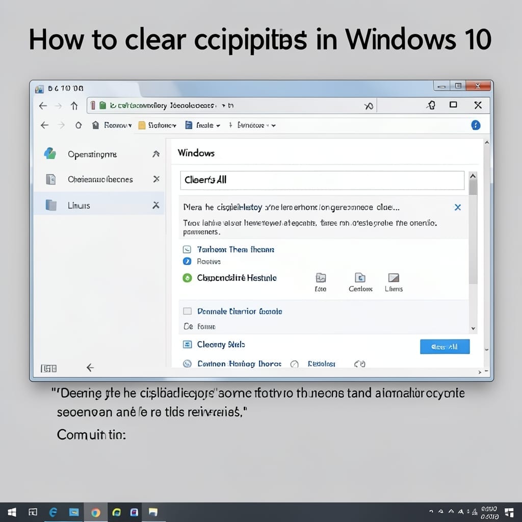Click the Tarheon Them Ihenan link

coord(236,249)
